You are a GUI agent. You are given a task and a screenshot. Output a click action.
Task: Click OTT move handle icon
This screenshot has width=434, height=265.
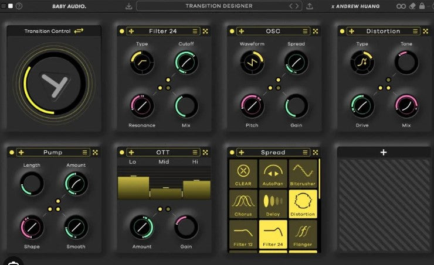[131, 152]
